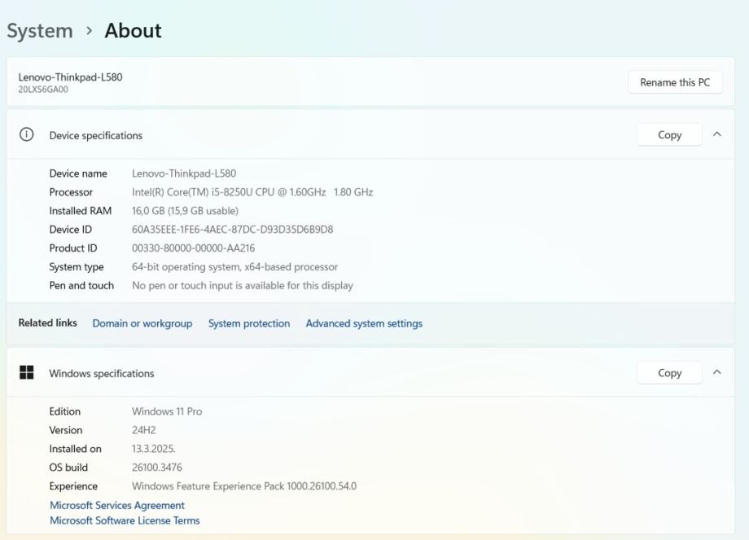Open Advanced system settings
The width and height of the screenshot is (749, 540).
[x=364, y=323]
